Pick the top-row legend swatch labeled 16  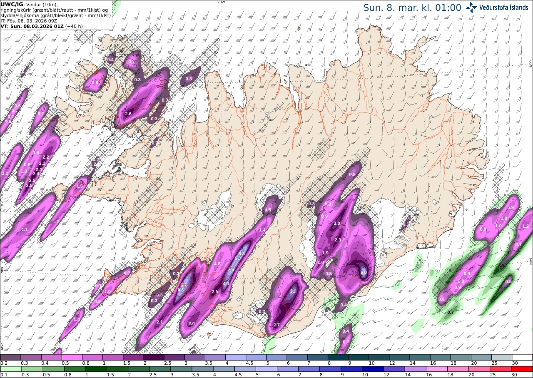point(441,357)
